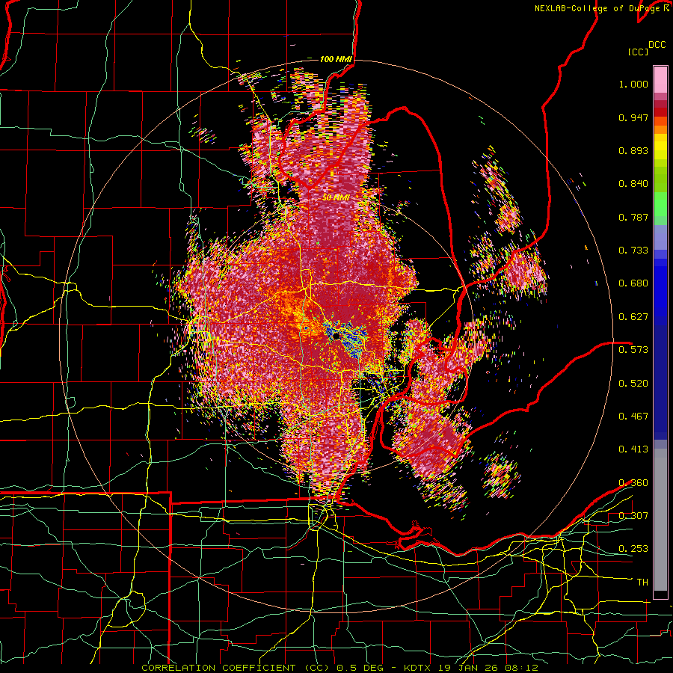Click the 0.787 scale value
673x673 pixels.
click(x=633, y=217)
